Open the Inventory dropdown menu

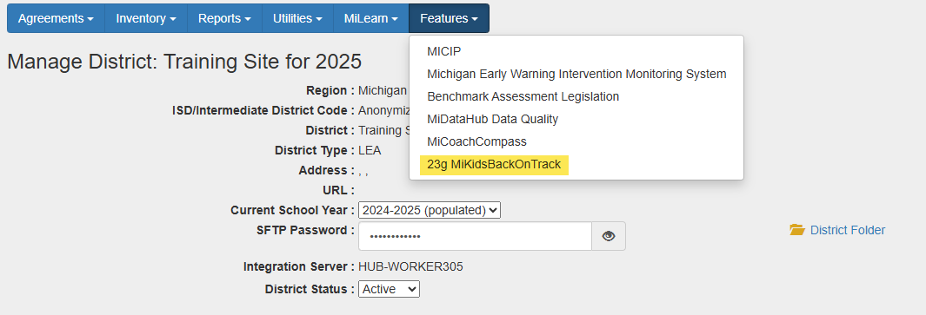146,18
